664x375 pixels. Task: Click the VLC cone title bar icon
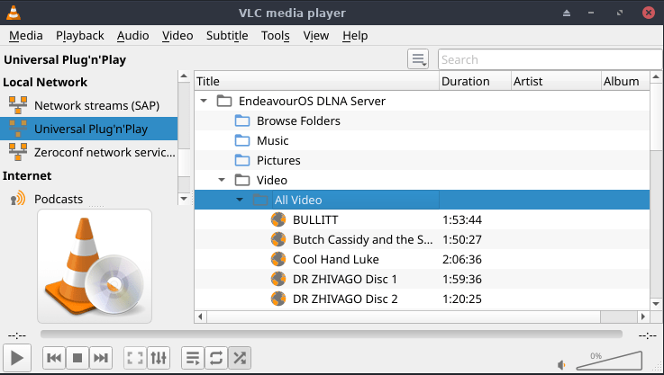[x=14, y=13]
